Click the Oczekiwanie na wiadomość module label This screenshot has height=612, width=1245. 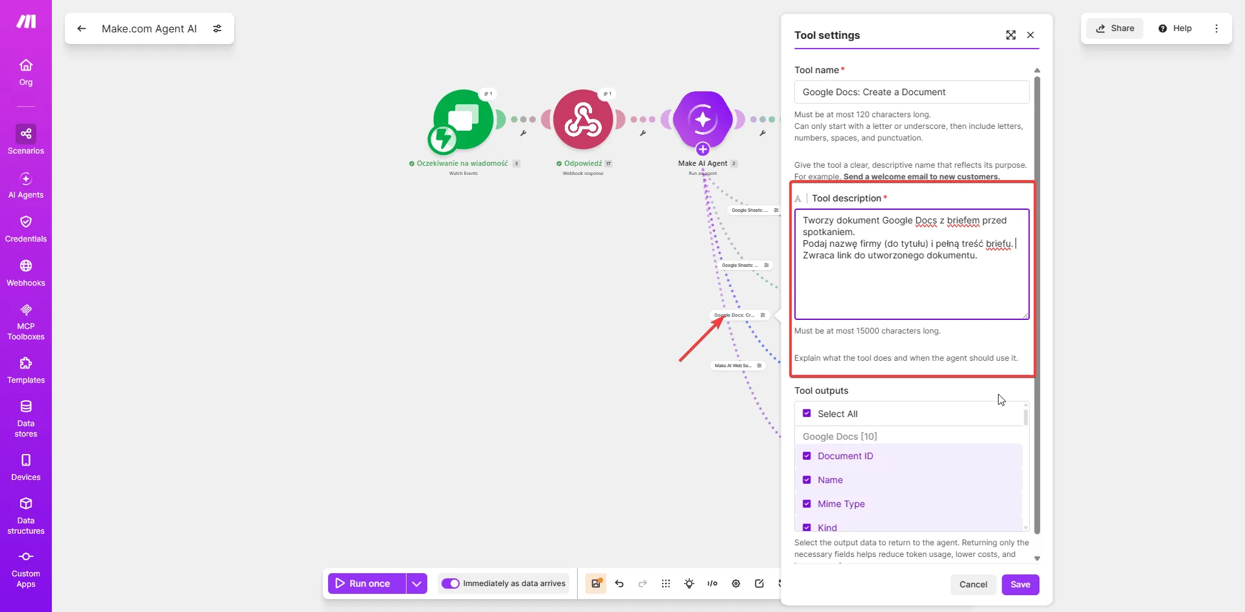462,163
